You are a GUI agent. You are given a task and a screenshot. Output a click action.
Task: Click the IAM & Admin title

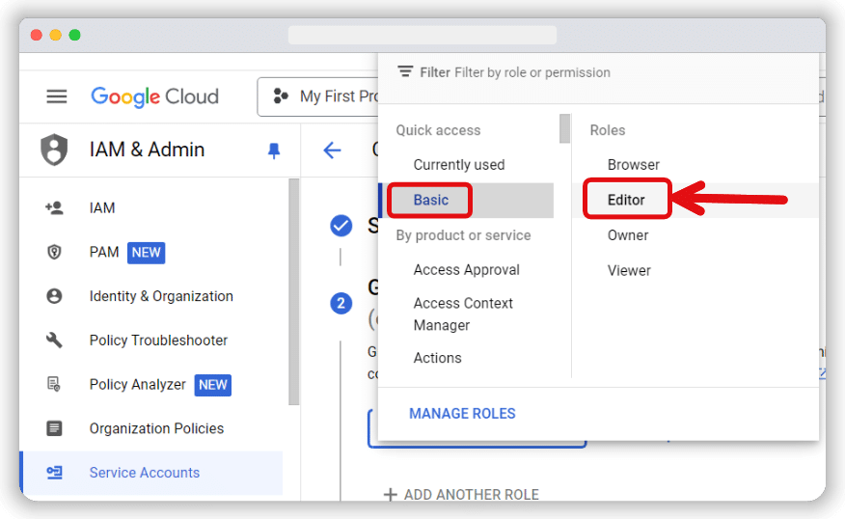point(148,150)
